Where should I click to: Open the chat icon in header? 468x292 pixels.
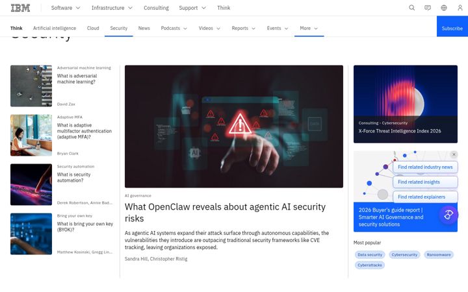point(428,8)
